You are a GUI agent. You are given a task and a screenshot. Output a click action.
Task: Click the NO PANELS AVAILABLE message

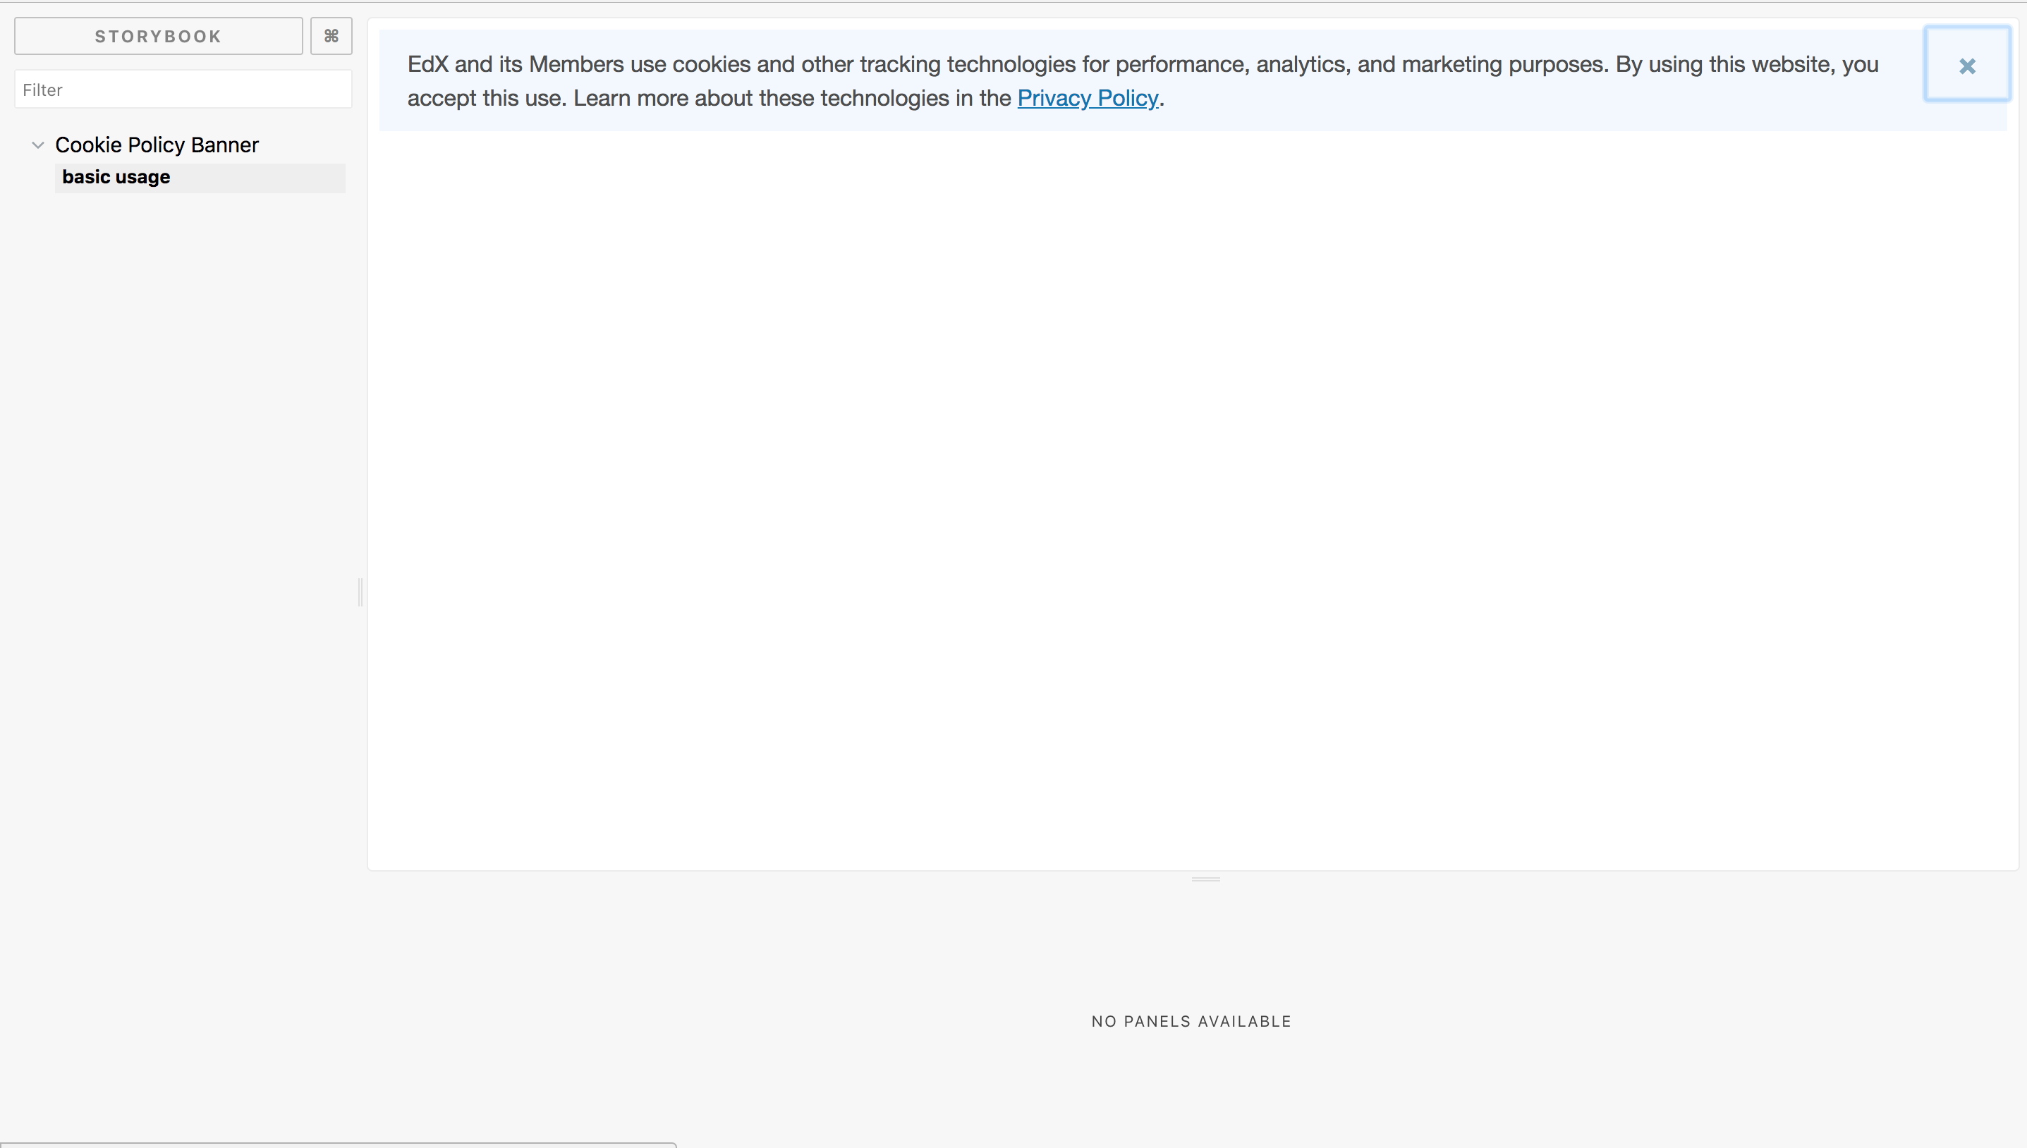[1191, 1021]
